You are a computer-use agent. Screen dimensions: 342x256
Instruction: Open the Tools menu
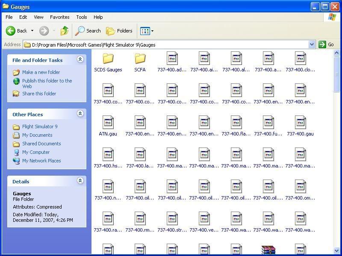[81, 17]
